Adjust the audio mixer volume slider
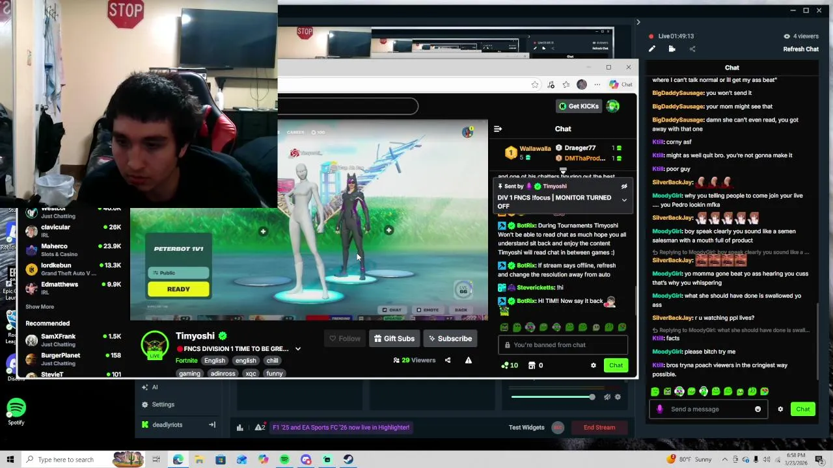833x468 pixels. tap(552, 397)
